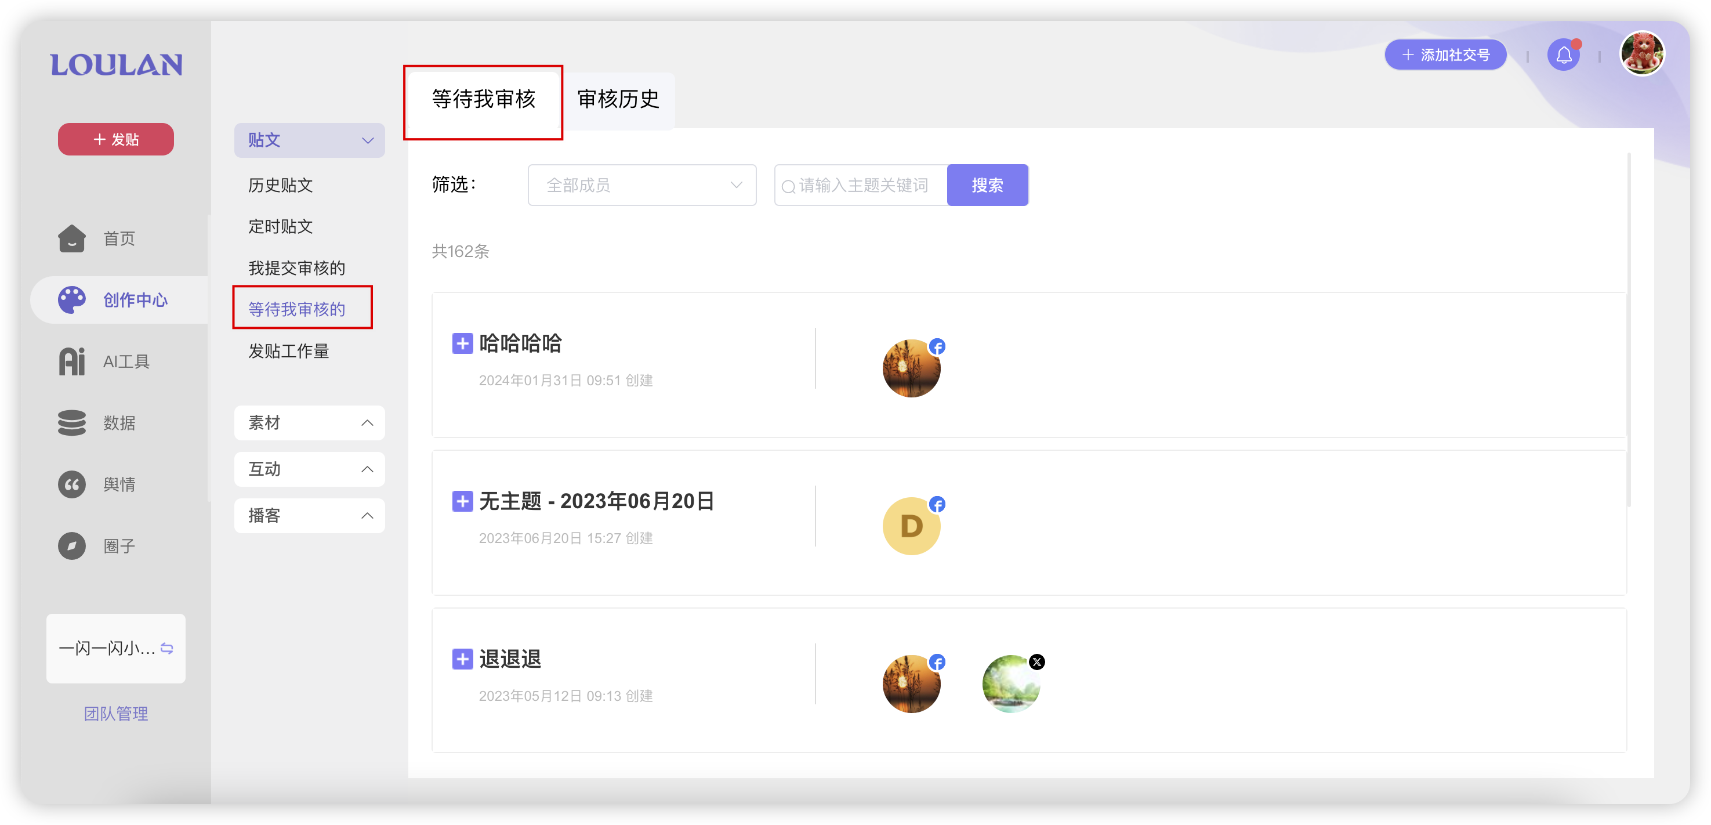Click the 共162条 count text
Image resolution: width=1711 pixels, height=825 pixels.
(x=461, y=251)
